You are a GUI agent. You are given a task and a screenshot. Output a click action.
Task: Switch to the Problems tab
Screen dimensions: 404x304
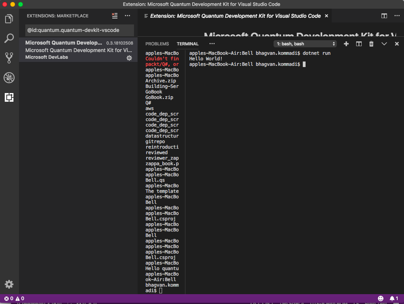point(157,44)
